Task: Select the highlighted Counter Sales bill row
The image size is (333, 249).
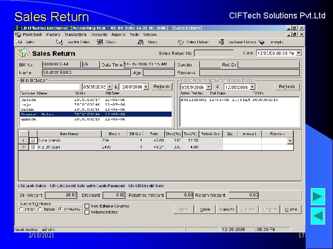Action: click(x=96, y=114)
